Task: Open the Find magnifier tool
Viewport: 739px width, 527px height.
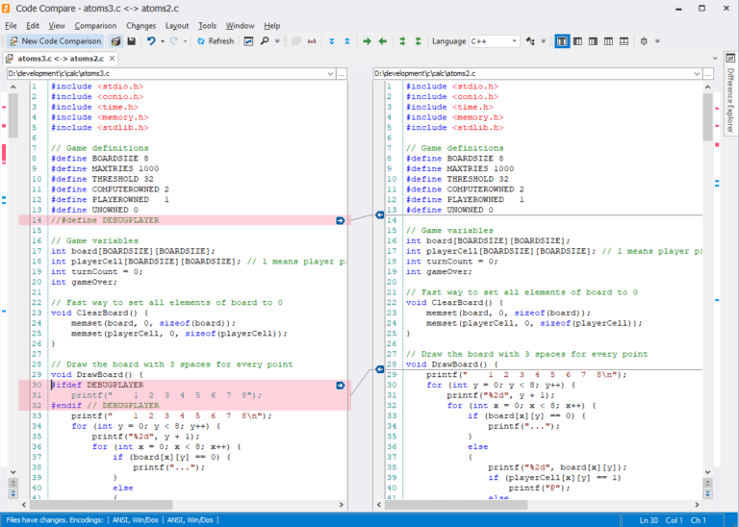Action: [265, 41]
